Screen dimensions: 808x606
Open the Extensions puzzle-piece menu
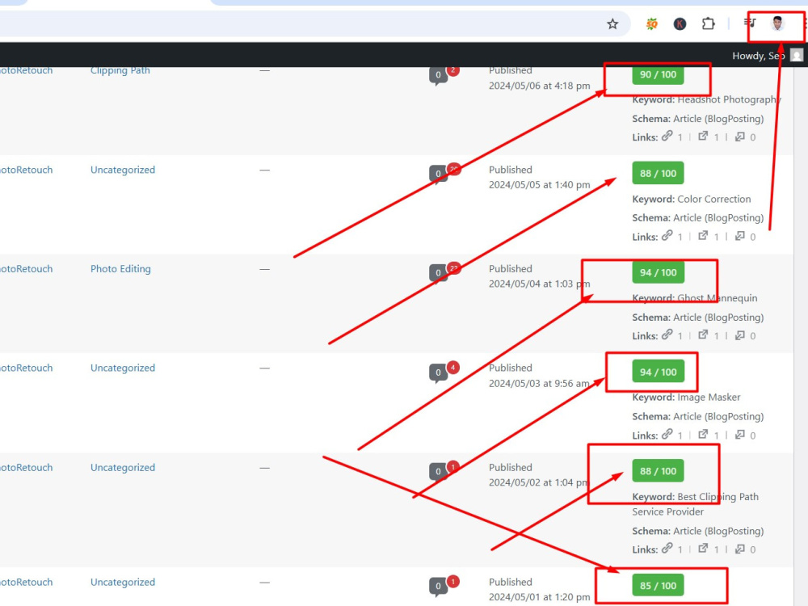[x=708, y=23]
